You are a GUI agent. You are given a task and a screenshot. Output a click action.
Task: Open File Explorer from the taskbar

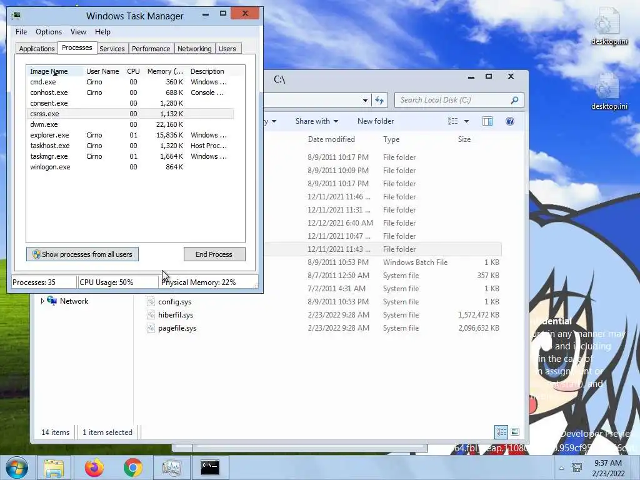tap(54, 467)
